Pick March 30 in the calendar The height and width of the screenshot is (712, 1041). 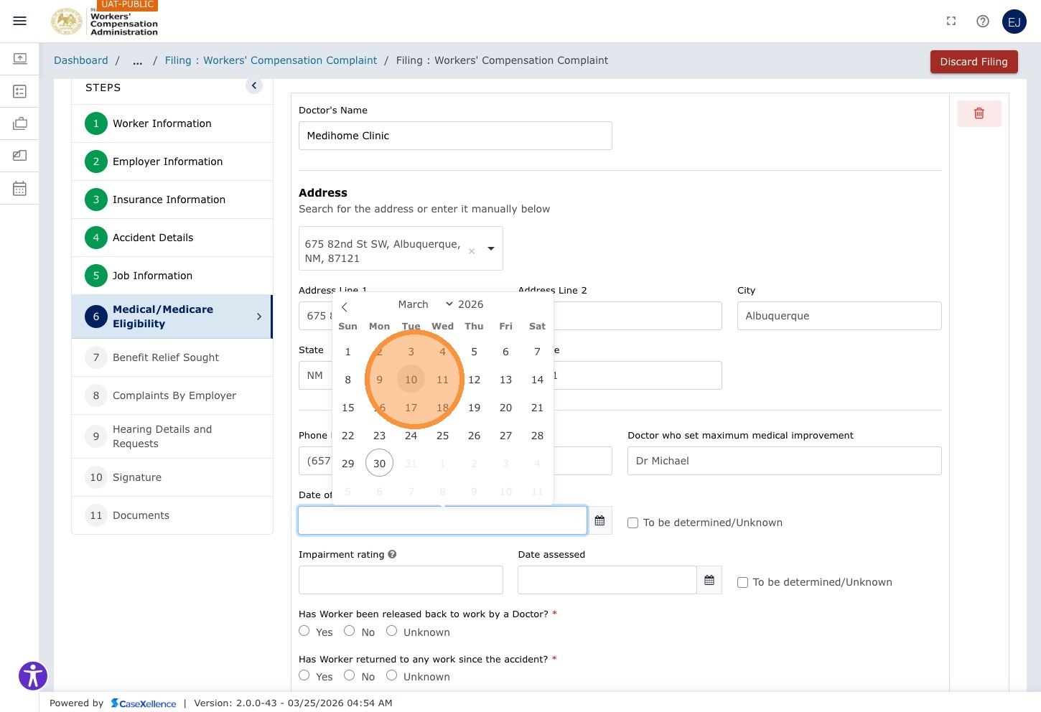379,464
